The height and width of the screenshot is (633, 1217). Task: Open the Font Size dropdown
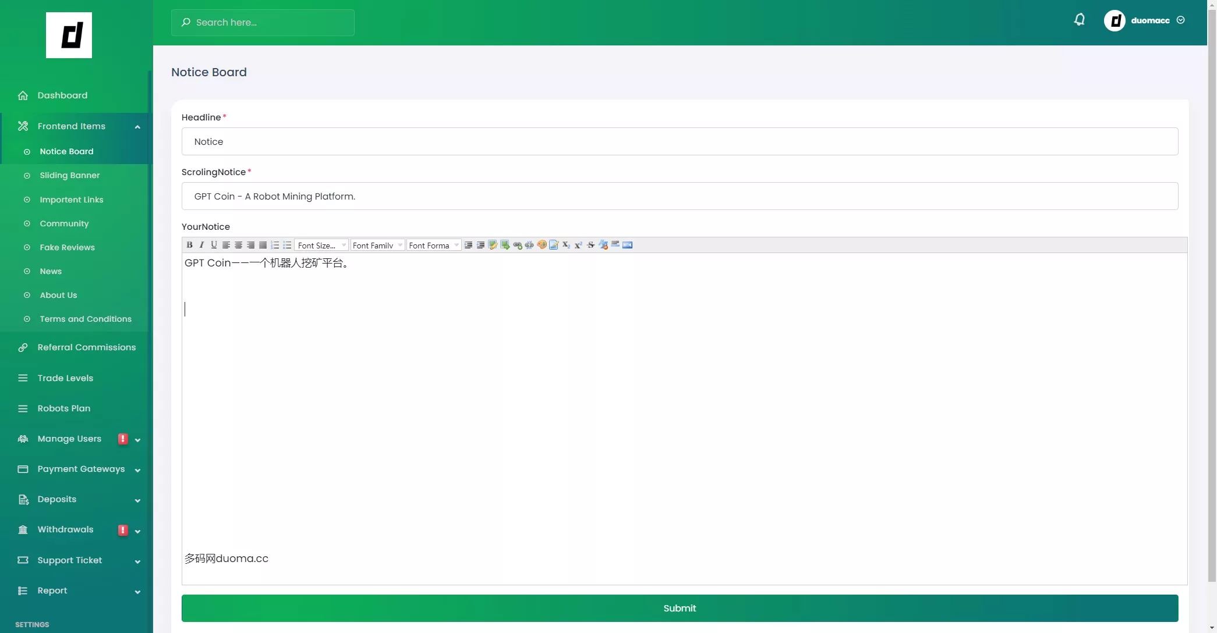pos(321,246)
